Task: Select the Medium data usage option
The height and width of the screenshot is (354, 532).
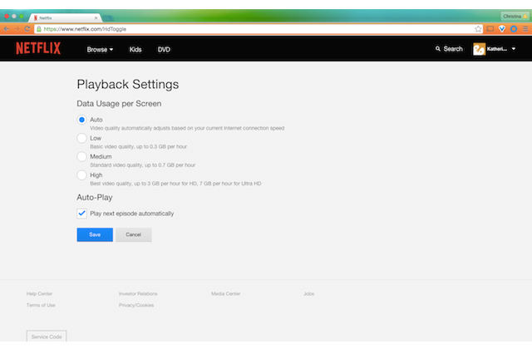Action: click(x=81, y=156)
